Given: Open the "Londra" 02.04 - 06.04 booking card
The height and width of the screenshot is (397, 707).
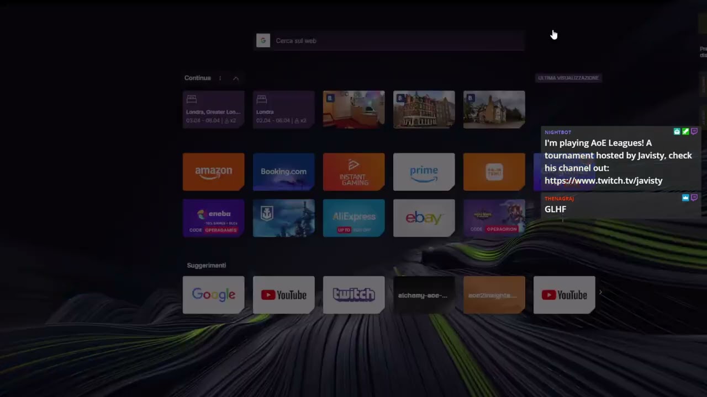Looking at the screenshot, I should 283,110.
